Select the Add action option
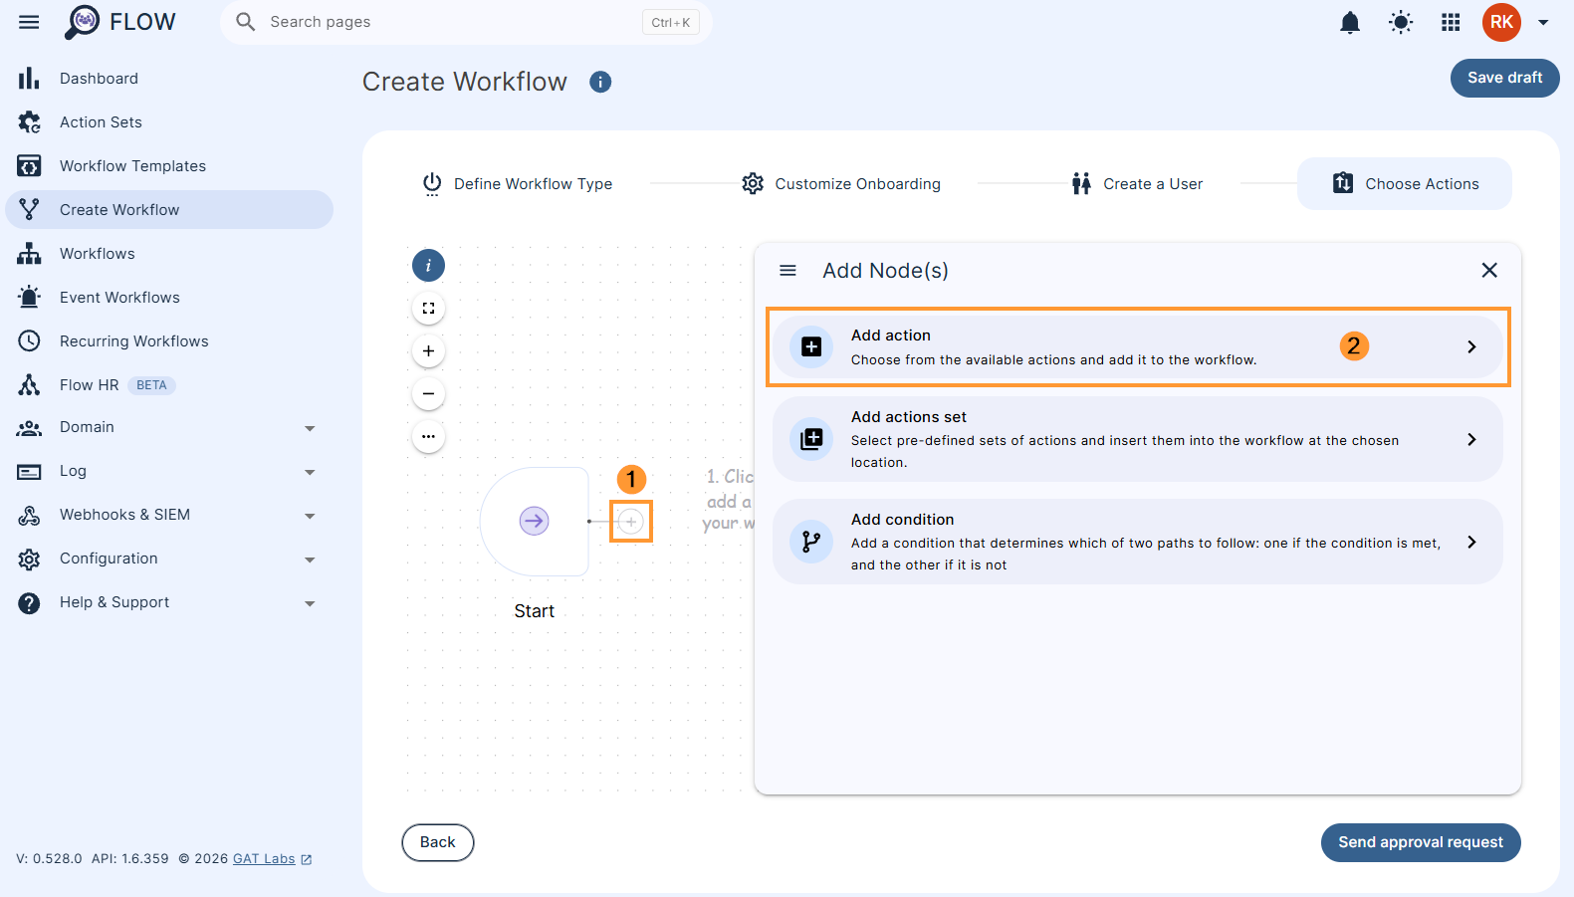 [x=1138, y=346]
